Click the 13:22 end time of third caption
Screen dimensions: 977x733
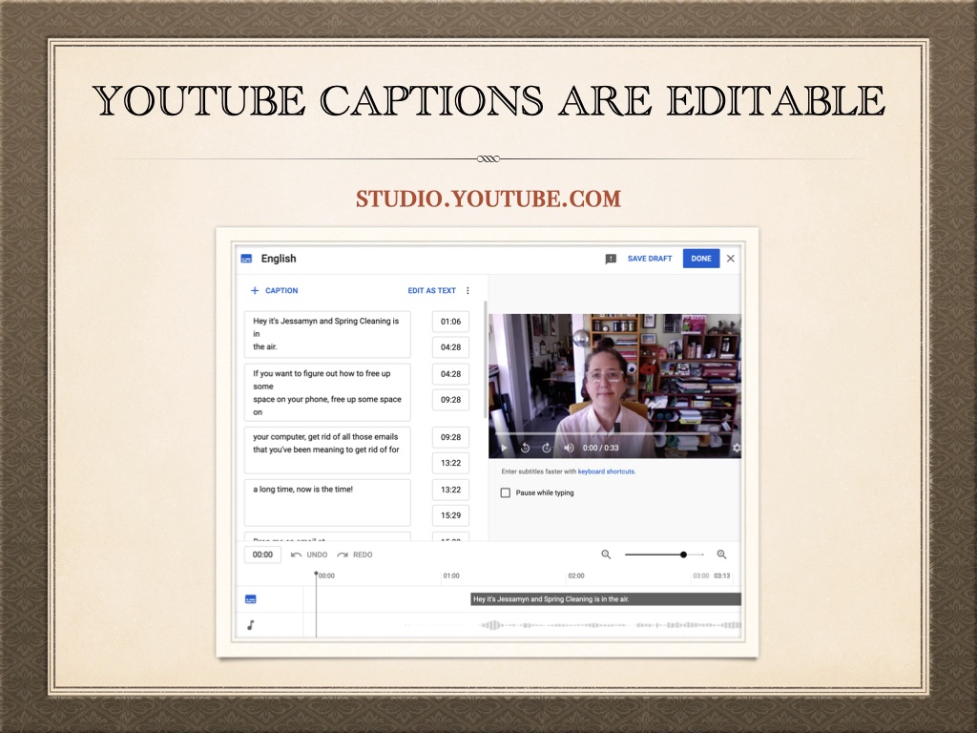(x=450, y=463)
